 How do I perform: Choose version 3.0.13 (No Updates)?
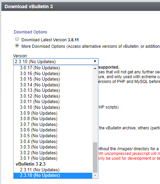53,90
